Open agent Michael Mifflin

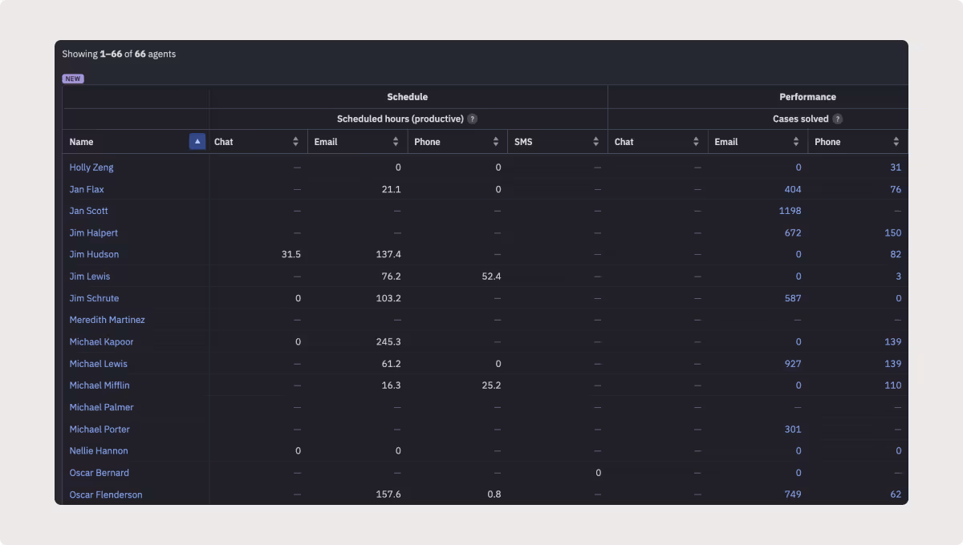[100, 385]
